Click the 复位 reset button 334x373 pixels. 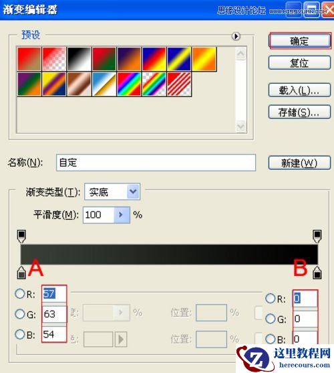click(x=300, y=62)
